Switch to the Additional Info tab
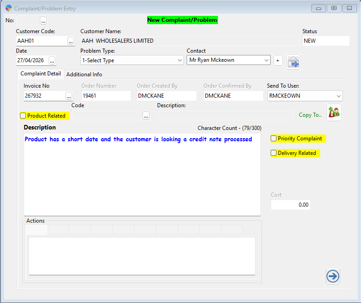The width and height of the screenshot is (361, 303). (84, 74)
